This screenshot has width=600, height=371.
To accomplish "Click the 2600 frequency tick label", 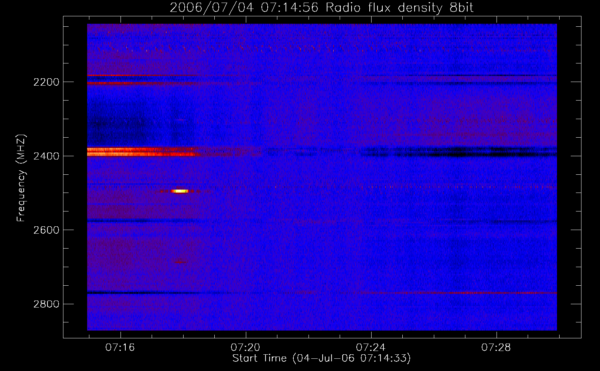I will tap(46, 230).
